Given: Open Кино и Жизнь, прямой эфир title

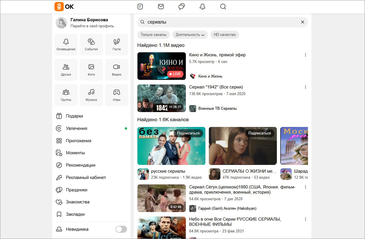Looking at the screenshot, I should coord(217,55).
